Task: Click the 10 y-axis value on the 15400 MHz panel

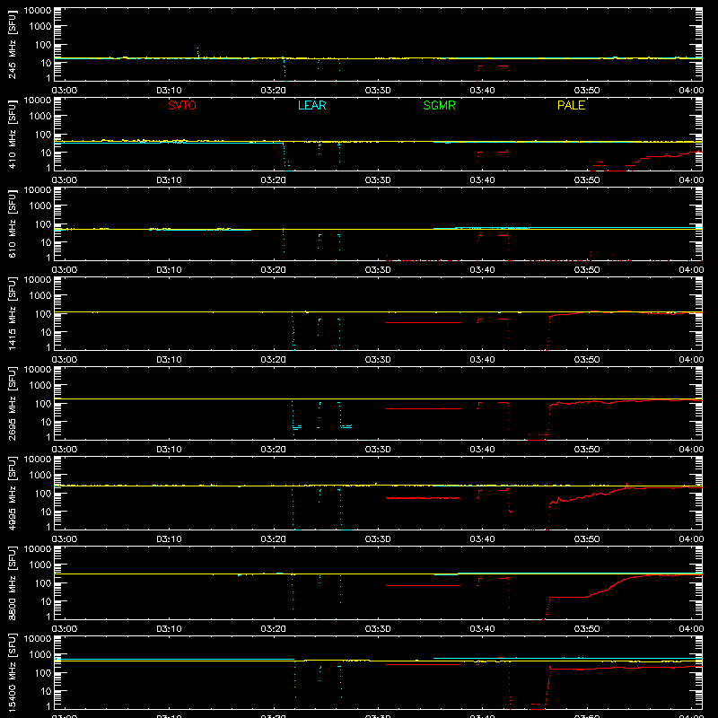Action: 46,691
